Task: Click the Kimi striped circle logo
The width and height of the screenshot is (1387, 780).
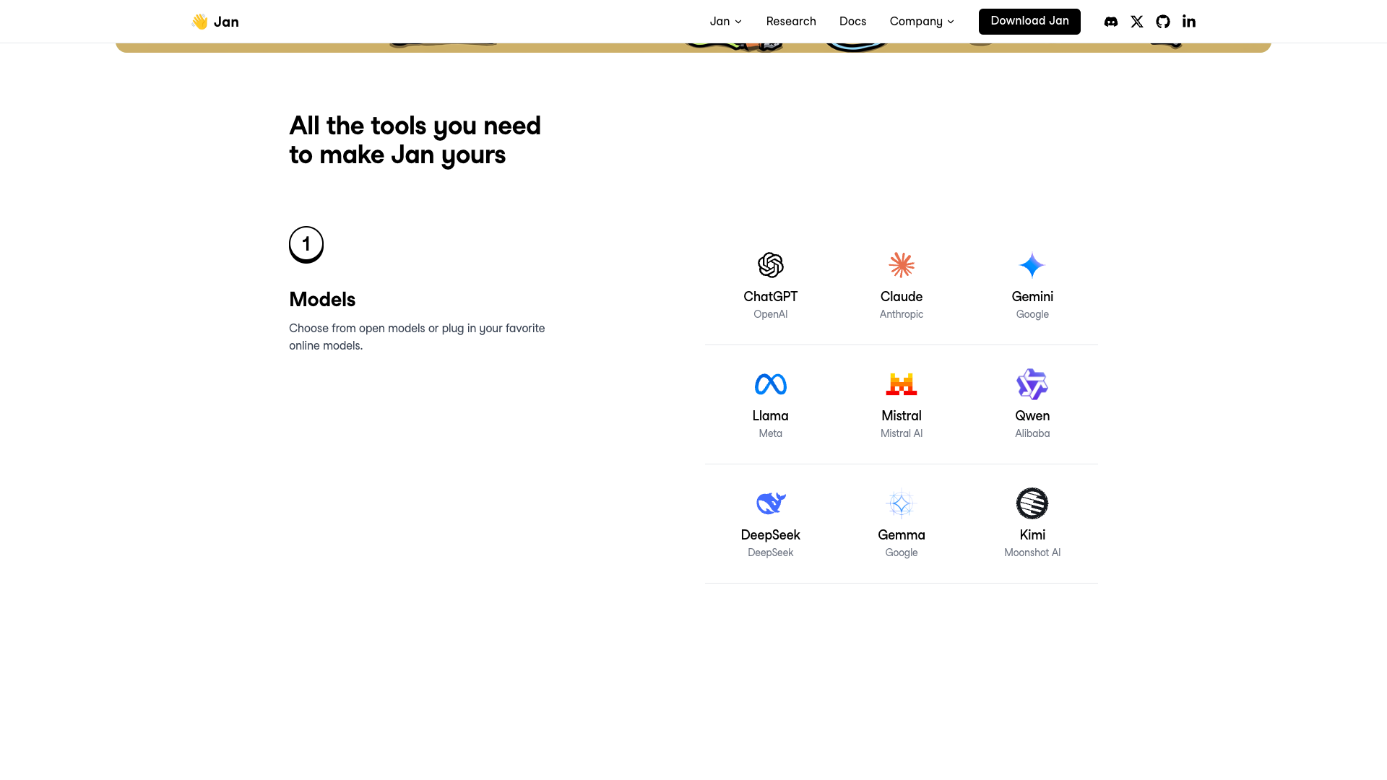Action: coord(1032,503)
